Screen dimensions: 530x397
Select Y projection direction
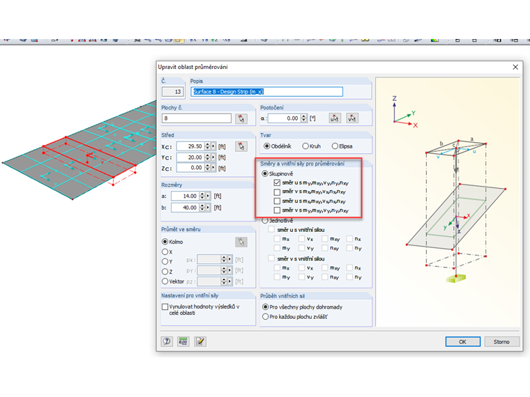[x=165, y=261]
